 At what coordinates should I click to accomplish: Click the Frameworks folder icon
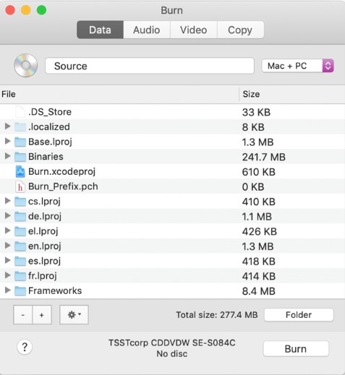pyautogui.click(x=20, y=291)
